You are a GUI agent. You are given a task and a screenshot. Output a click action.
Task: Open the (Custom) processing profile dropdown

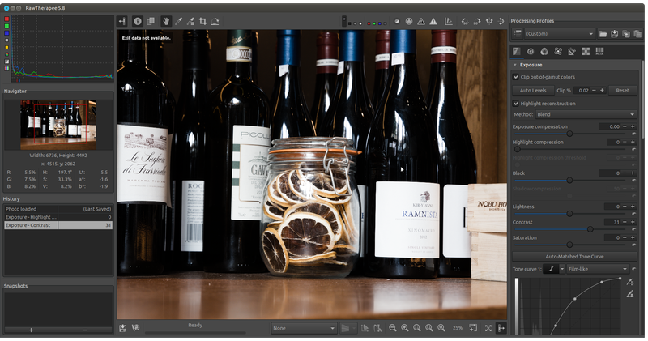click(x=560, y=34)
